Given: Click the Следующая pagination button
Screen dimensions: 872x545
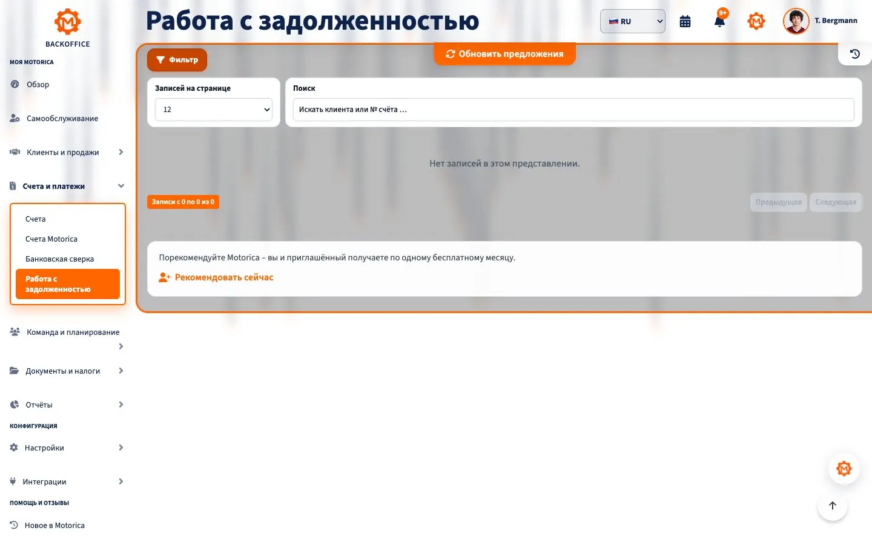Looking at the screenshot, I should [x=836, y=202].
